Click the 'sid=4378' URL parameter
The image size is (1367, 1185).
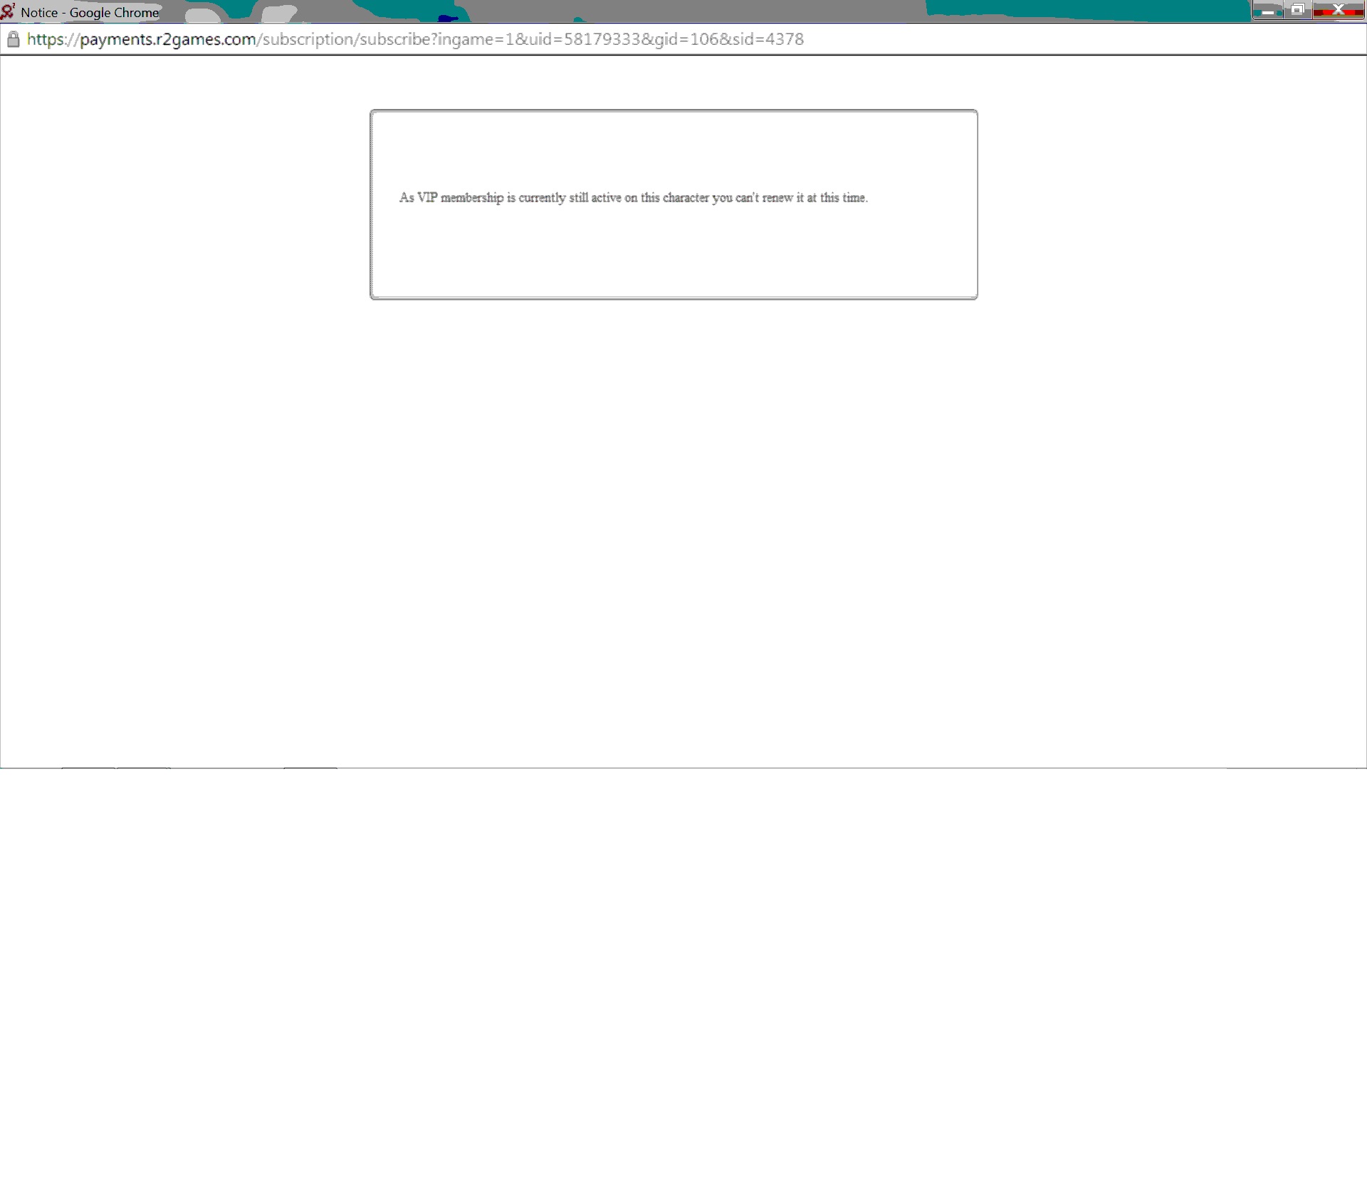[x=768, y=39]
